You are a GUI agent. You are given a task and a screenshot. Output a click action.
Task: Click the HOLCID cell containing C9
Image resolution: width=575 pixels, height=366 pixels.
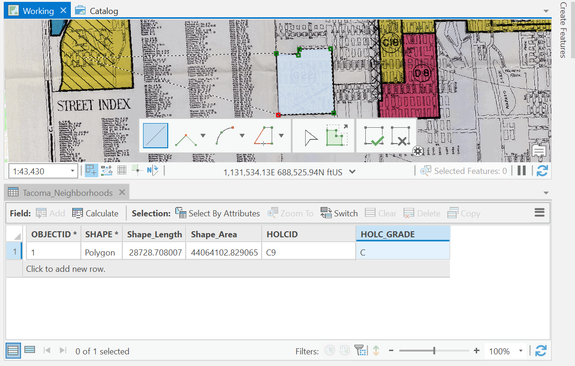(x=308, y=253)
